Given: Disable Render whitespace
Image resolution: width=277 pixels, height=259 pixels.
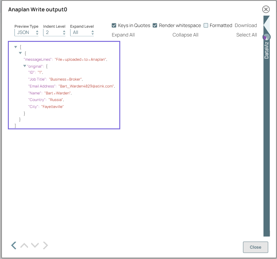Looking at the screenshot, I should (154, 25).
